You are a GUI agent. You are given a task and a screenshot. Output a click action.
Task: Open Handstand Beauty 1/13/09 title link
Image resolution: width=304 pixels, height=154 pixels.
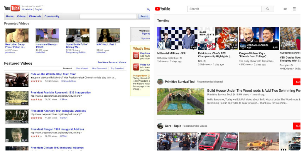coord(47,46)
